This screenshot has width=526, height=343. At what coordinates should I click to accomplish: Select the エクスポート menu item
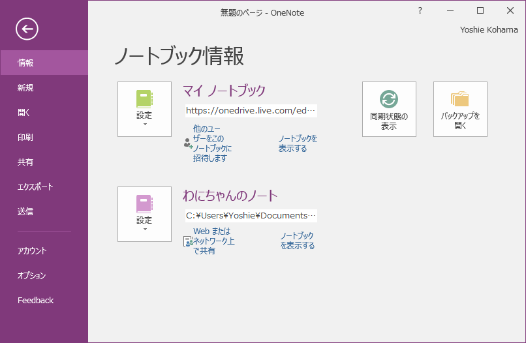[44, 186]
